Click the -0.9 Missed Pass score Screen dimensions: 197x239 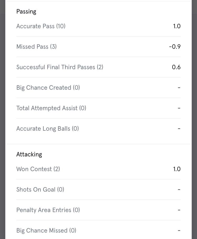175,47
